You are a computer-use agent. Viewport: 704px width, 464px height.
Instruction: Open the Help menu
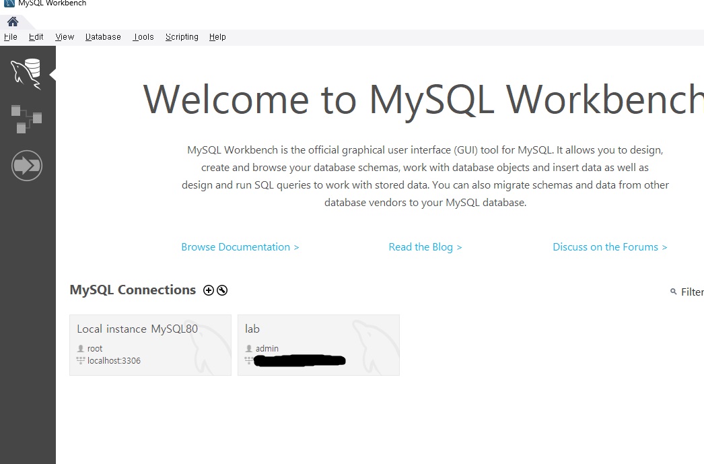tap(217, 37)
